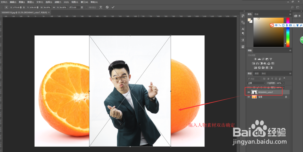Add a Color Balance adjustment
This screenshot has height=152, width=303.
257,63
